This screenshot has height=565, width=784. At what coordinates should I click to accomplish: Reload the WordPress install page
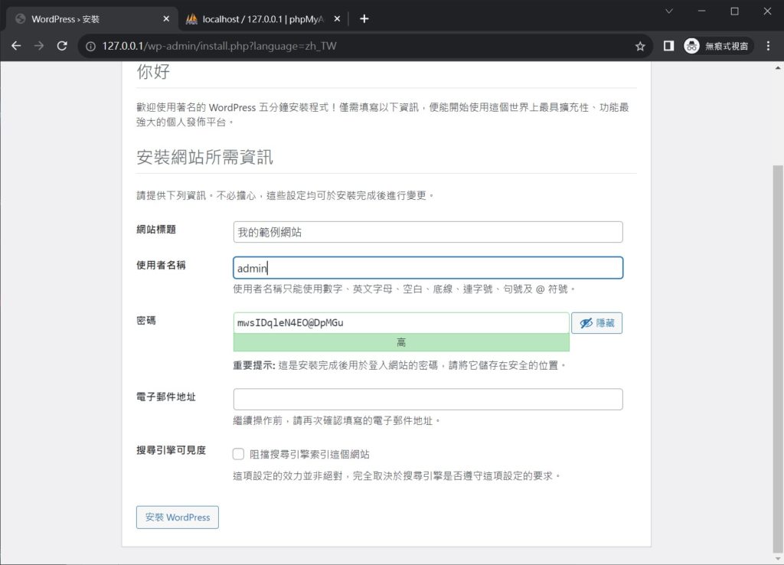coord(62,46)
